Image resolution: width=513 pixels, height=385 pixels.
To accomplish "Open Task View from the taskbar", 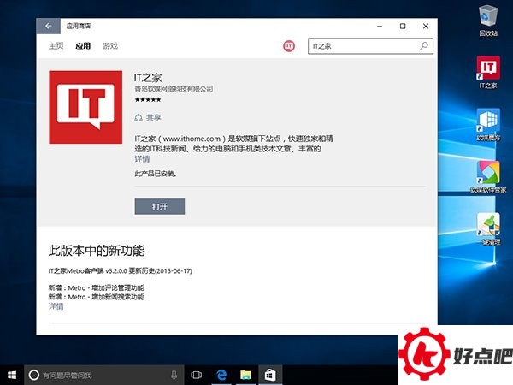I will point(197,375).
